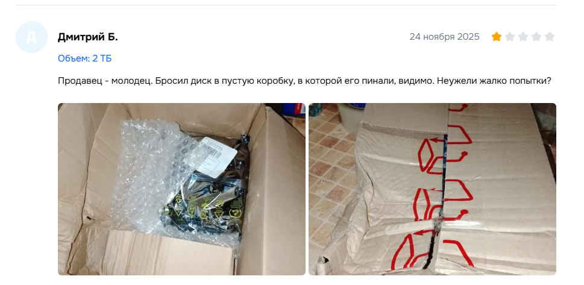Click reviewer name Дмитрий Б.
The width and height of the screenshot is (584, 285).
88,37
